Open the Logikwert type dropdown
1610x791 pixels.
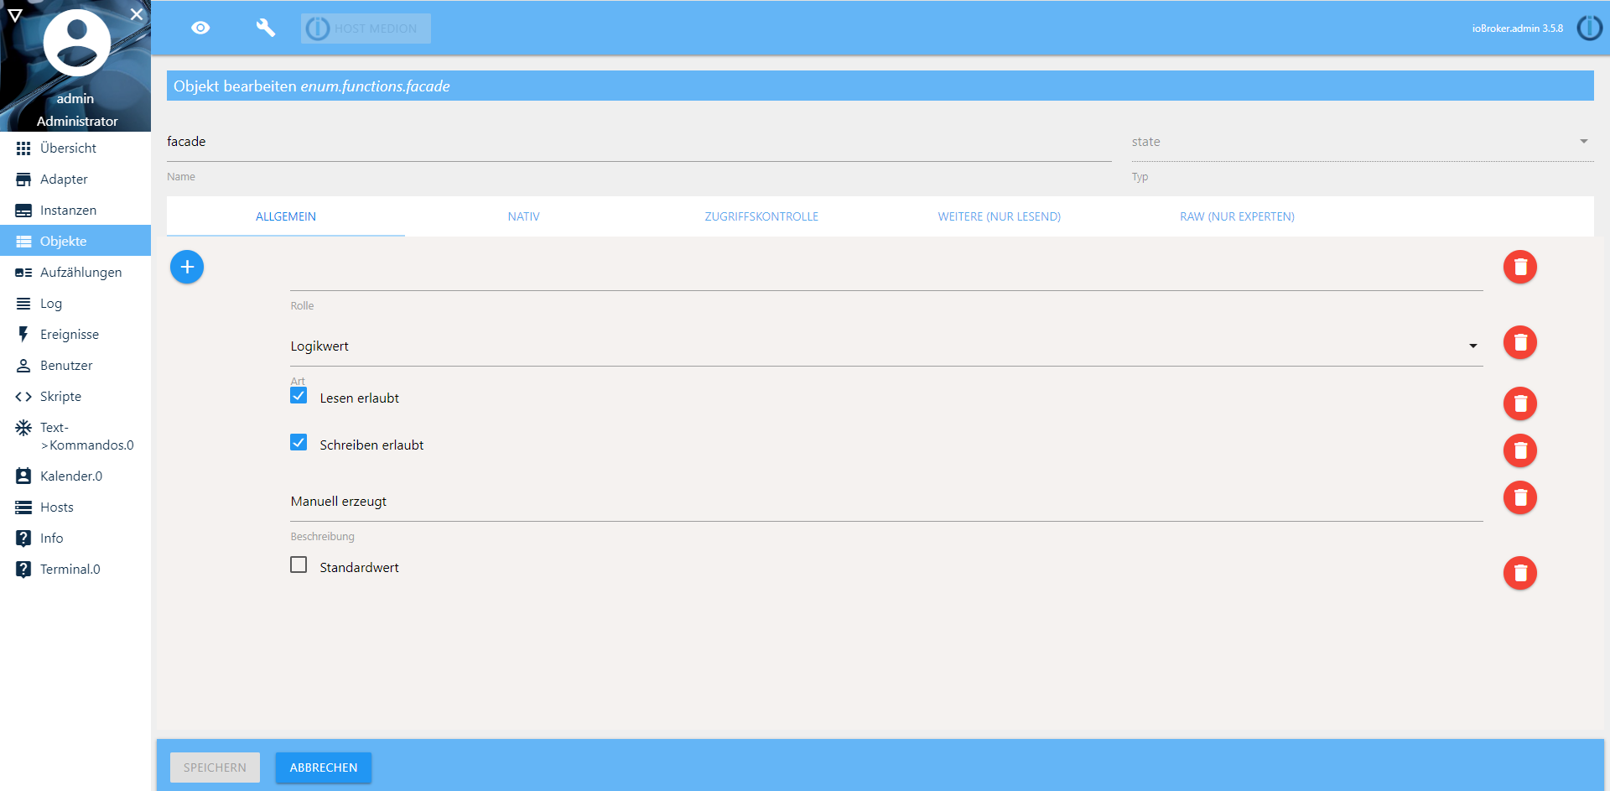(885, 346)
